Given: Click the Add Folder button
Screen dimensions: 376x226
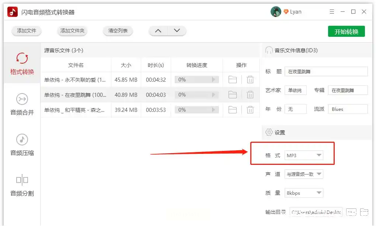Looking at the screenshot, I should click(x=72, y=31).
